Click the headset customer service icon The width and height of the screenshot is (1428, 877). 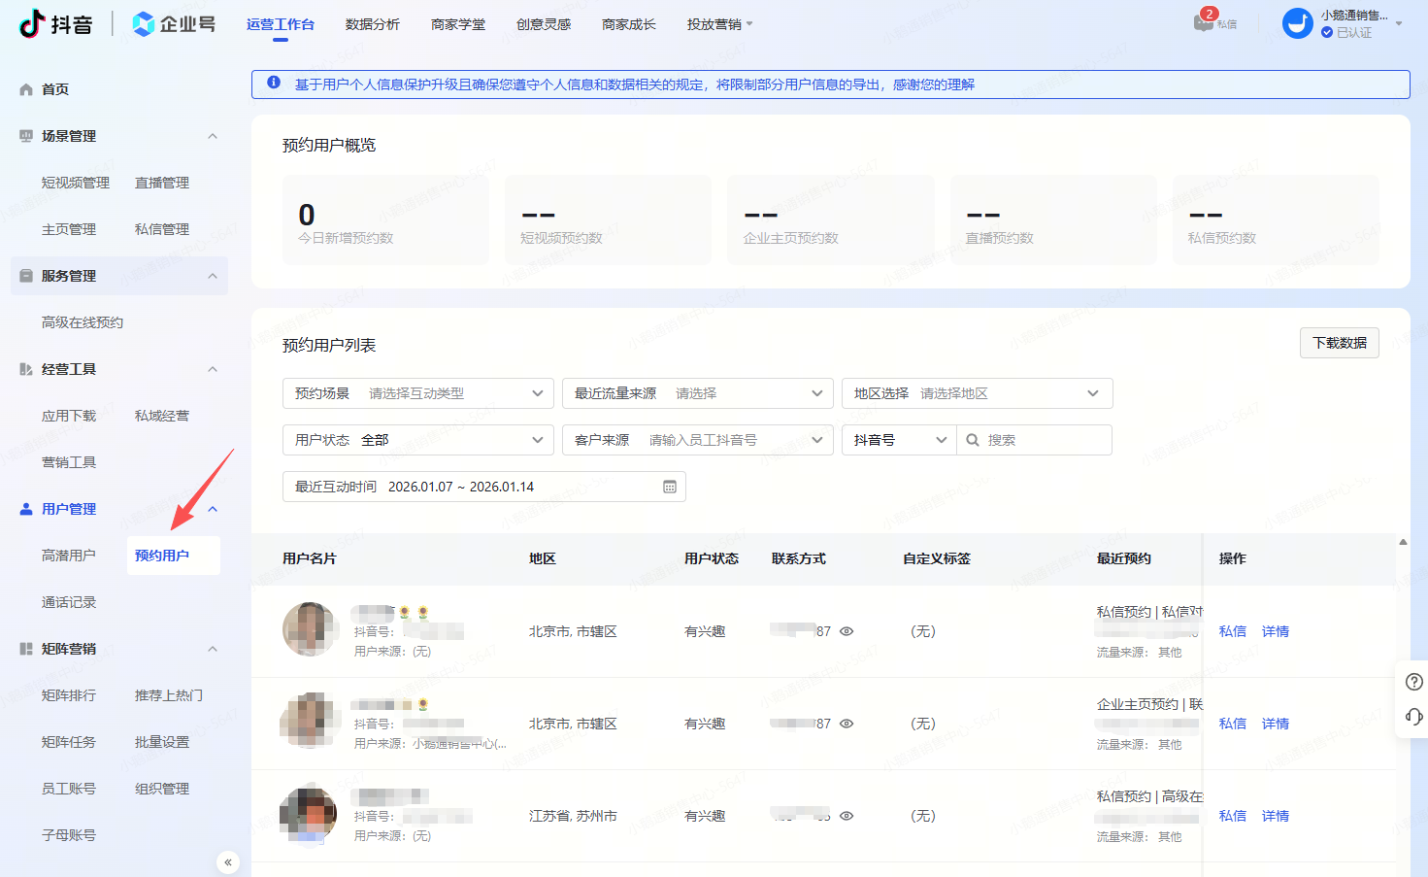pyautogui.click(x=1414, y=719)
